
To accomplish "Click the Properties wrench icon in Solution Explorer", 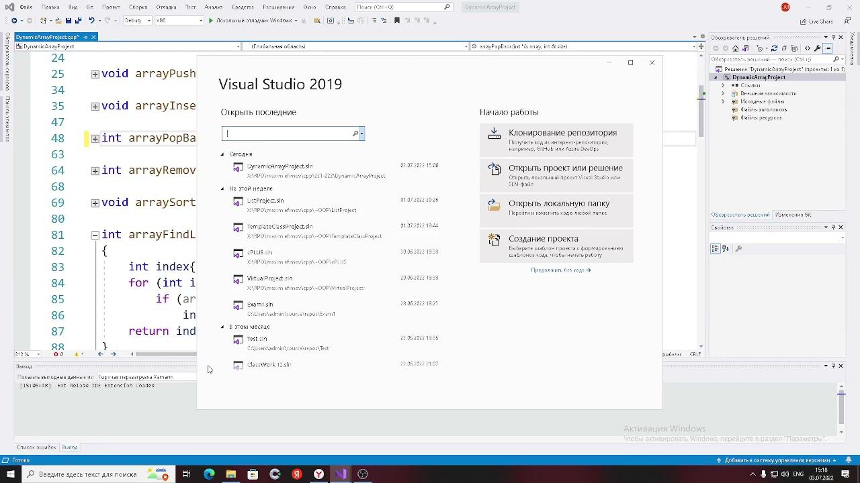I will (x=818, y=48).
